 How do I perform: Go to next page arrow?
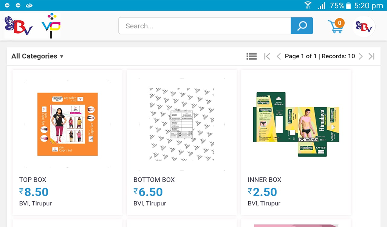[x=361, y=56]
